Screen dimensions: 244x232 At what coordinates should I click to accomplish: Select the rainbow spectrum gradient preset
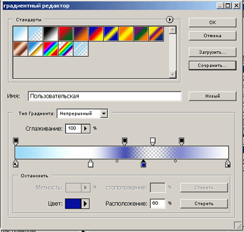coord(51,49)
